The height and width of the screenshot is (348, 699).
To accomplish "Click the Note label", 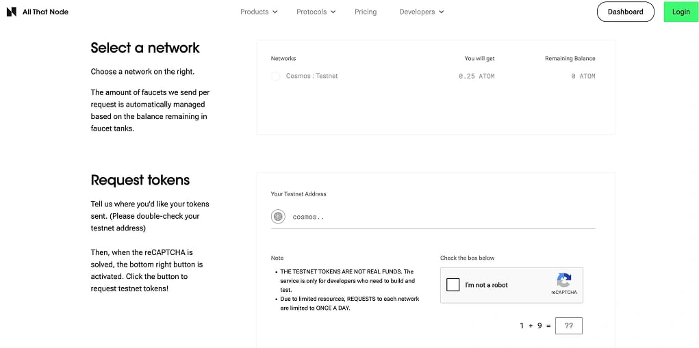I will (277, 258).
